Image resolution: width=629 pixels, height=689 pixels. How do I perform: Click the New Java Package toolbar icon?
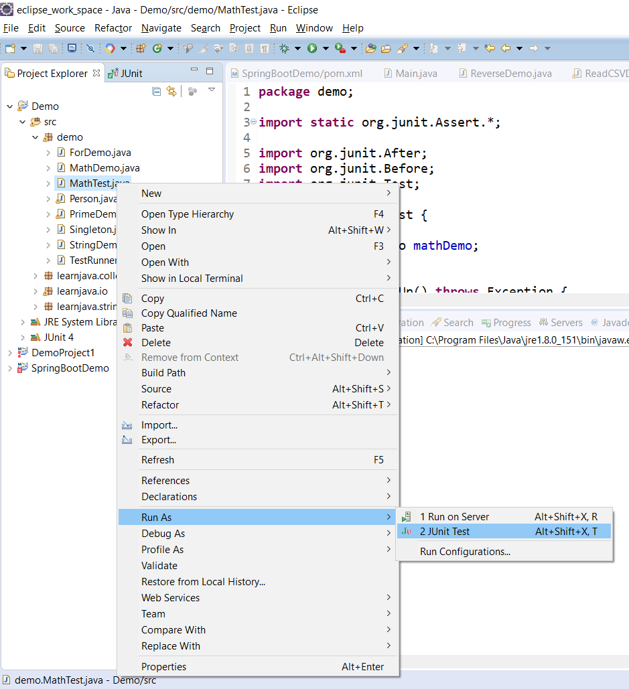141,48
